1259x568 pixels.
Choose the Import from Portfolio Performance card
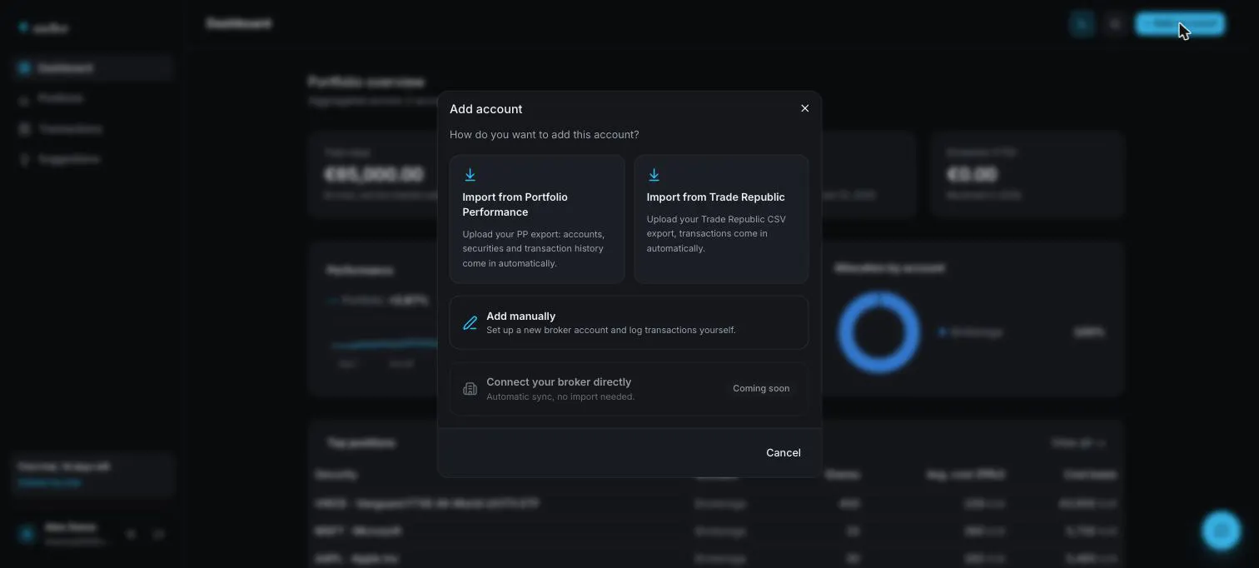click(x=537, y=219)
